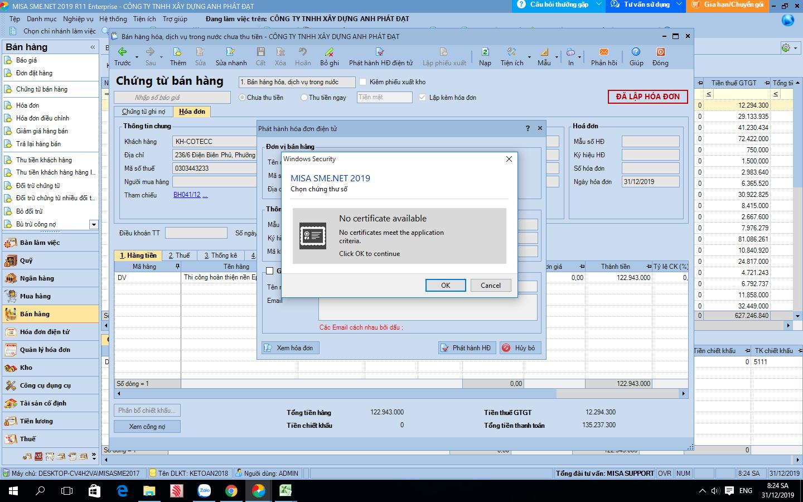Select the Thu tiền ngay radio option
The image size is (803, 502).
coord(304,98)
